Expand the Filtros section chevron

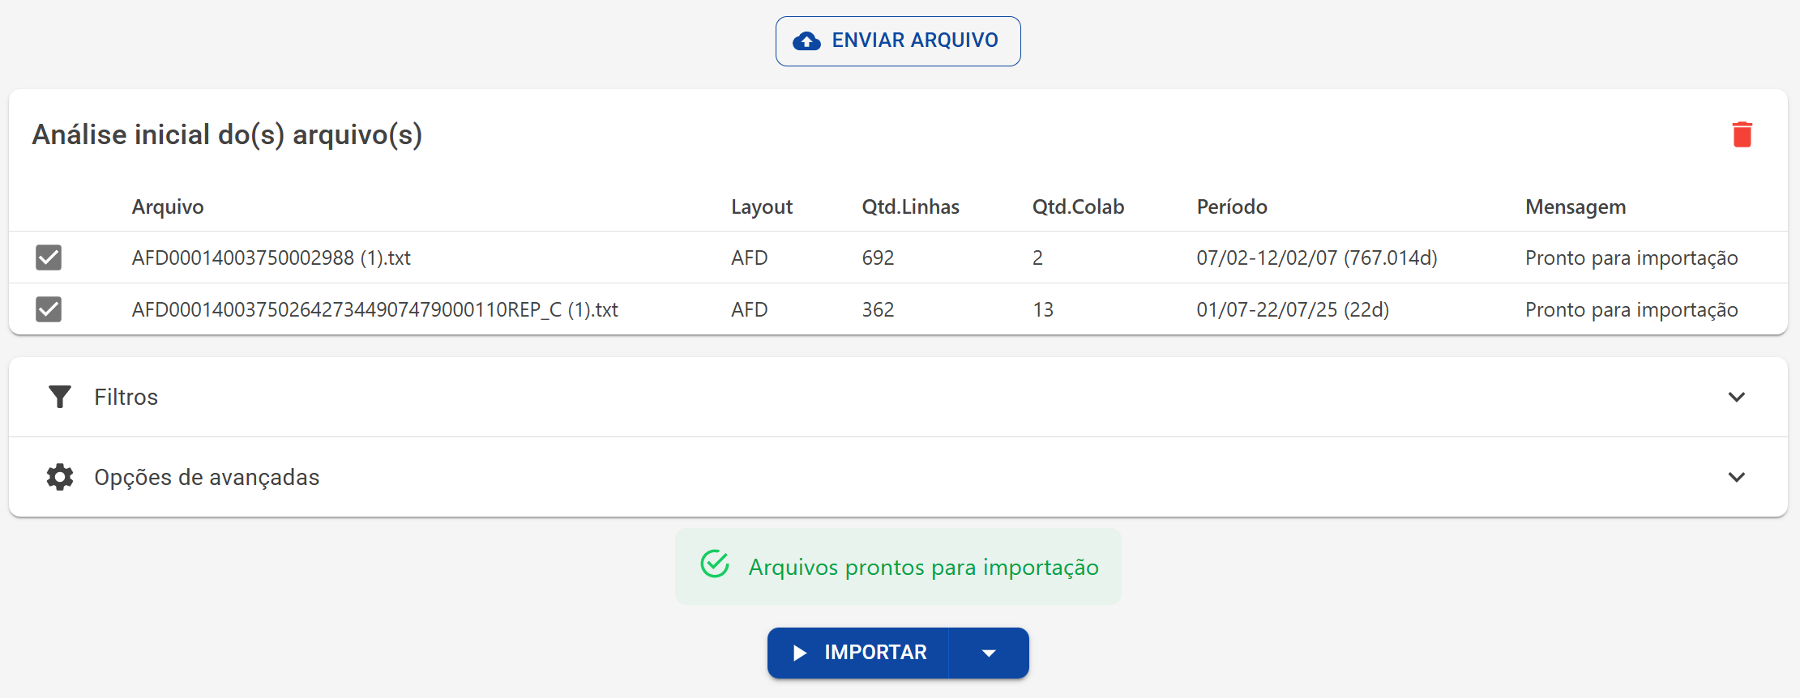[x=1736, y=397]
